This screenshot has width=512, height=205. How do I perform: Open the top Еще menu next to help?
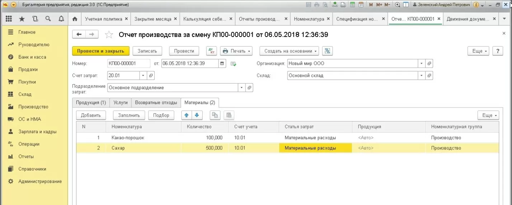pos(479,51)
